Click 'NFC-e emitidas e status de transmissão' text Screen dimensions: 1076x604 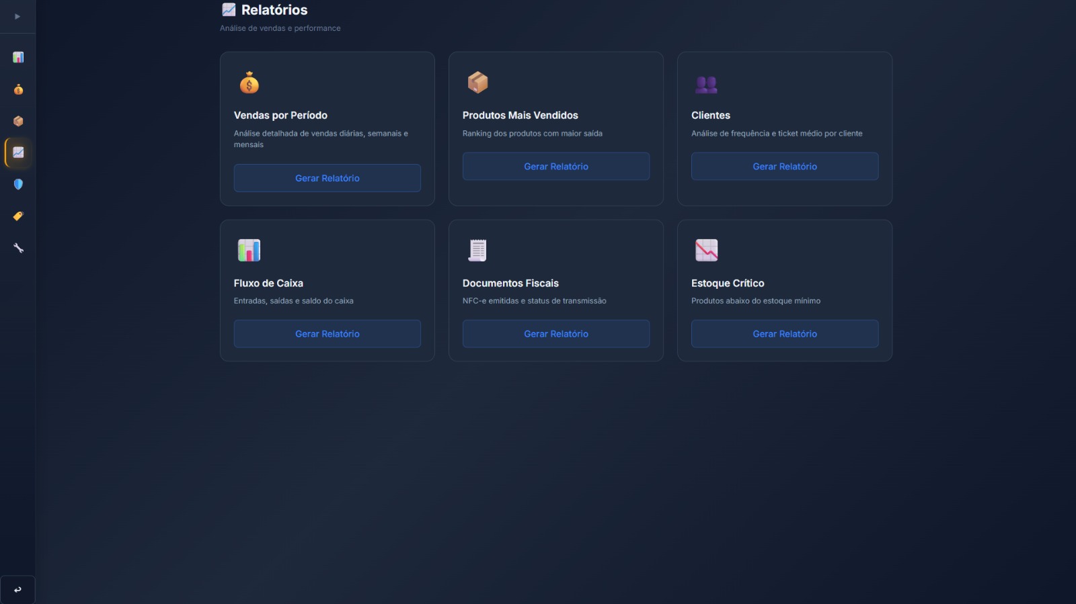coord(535,301)
